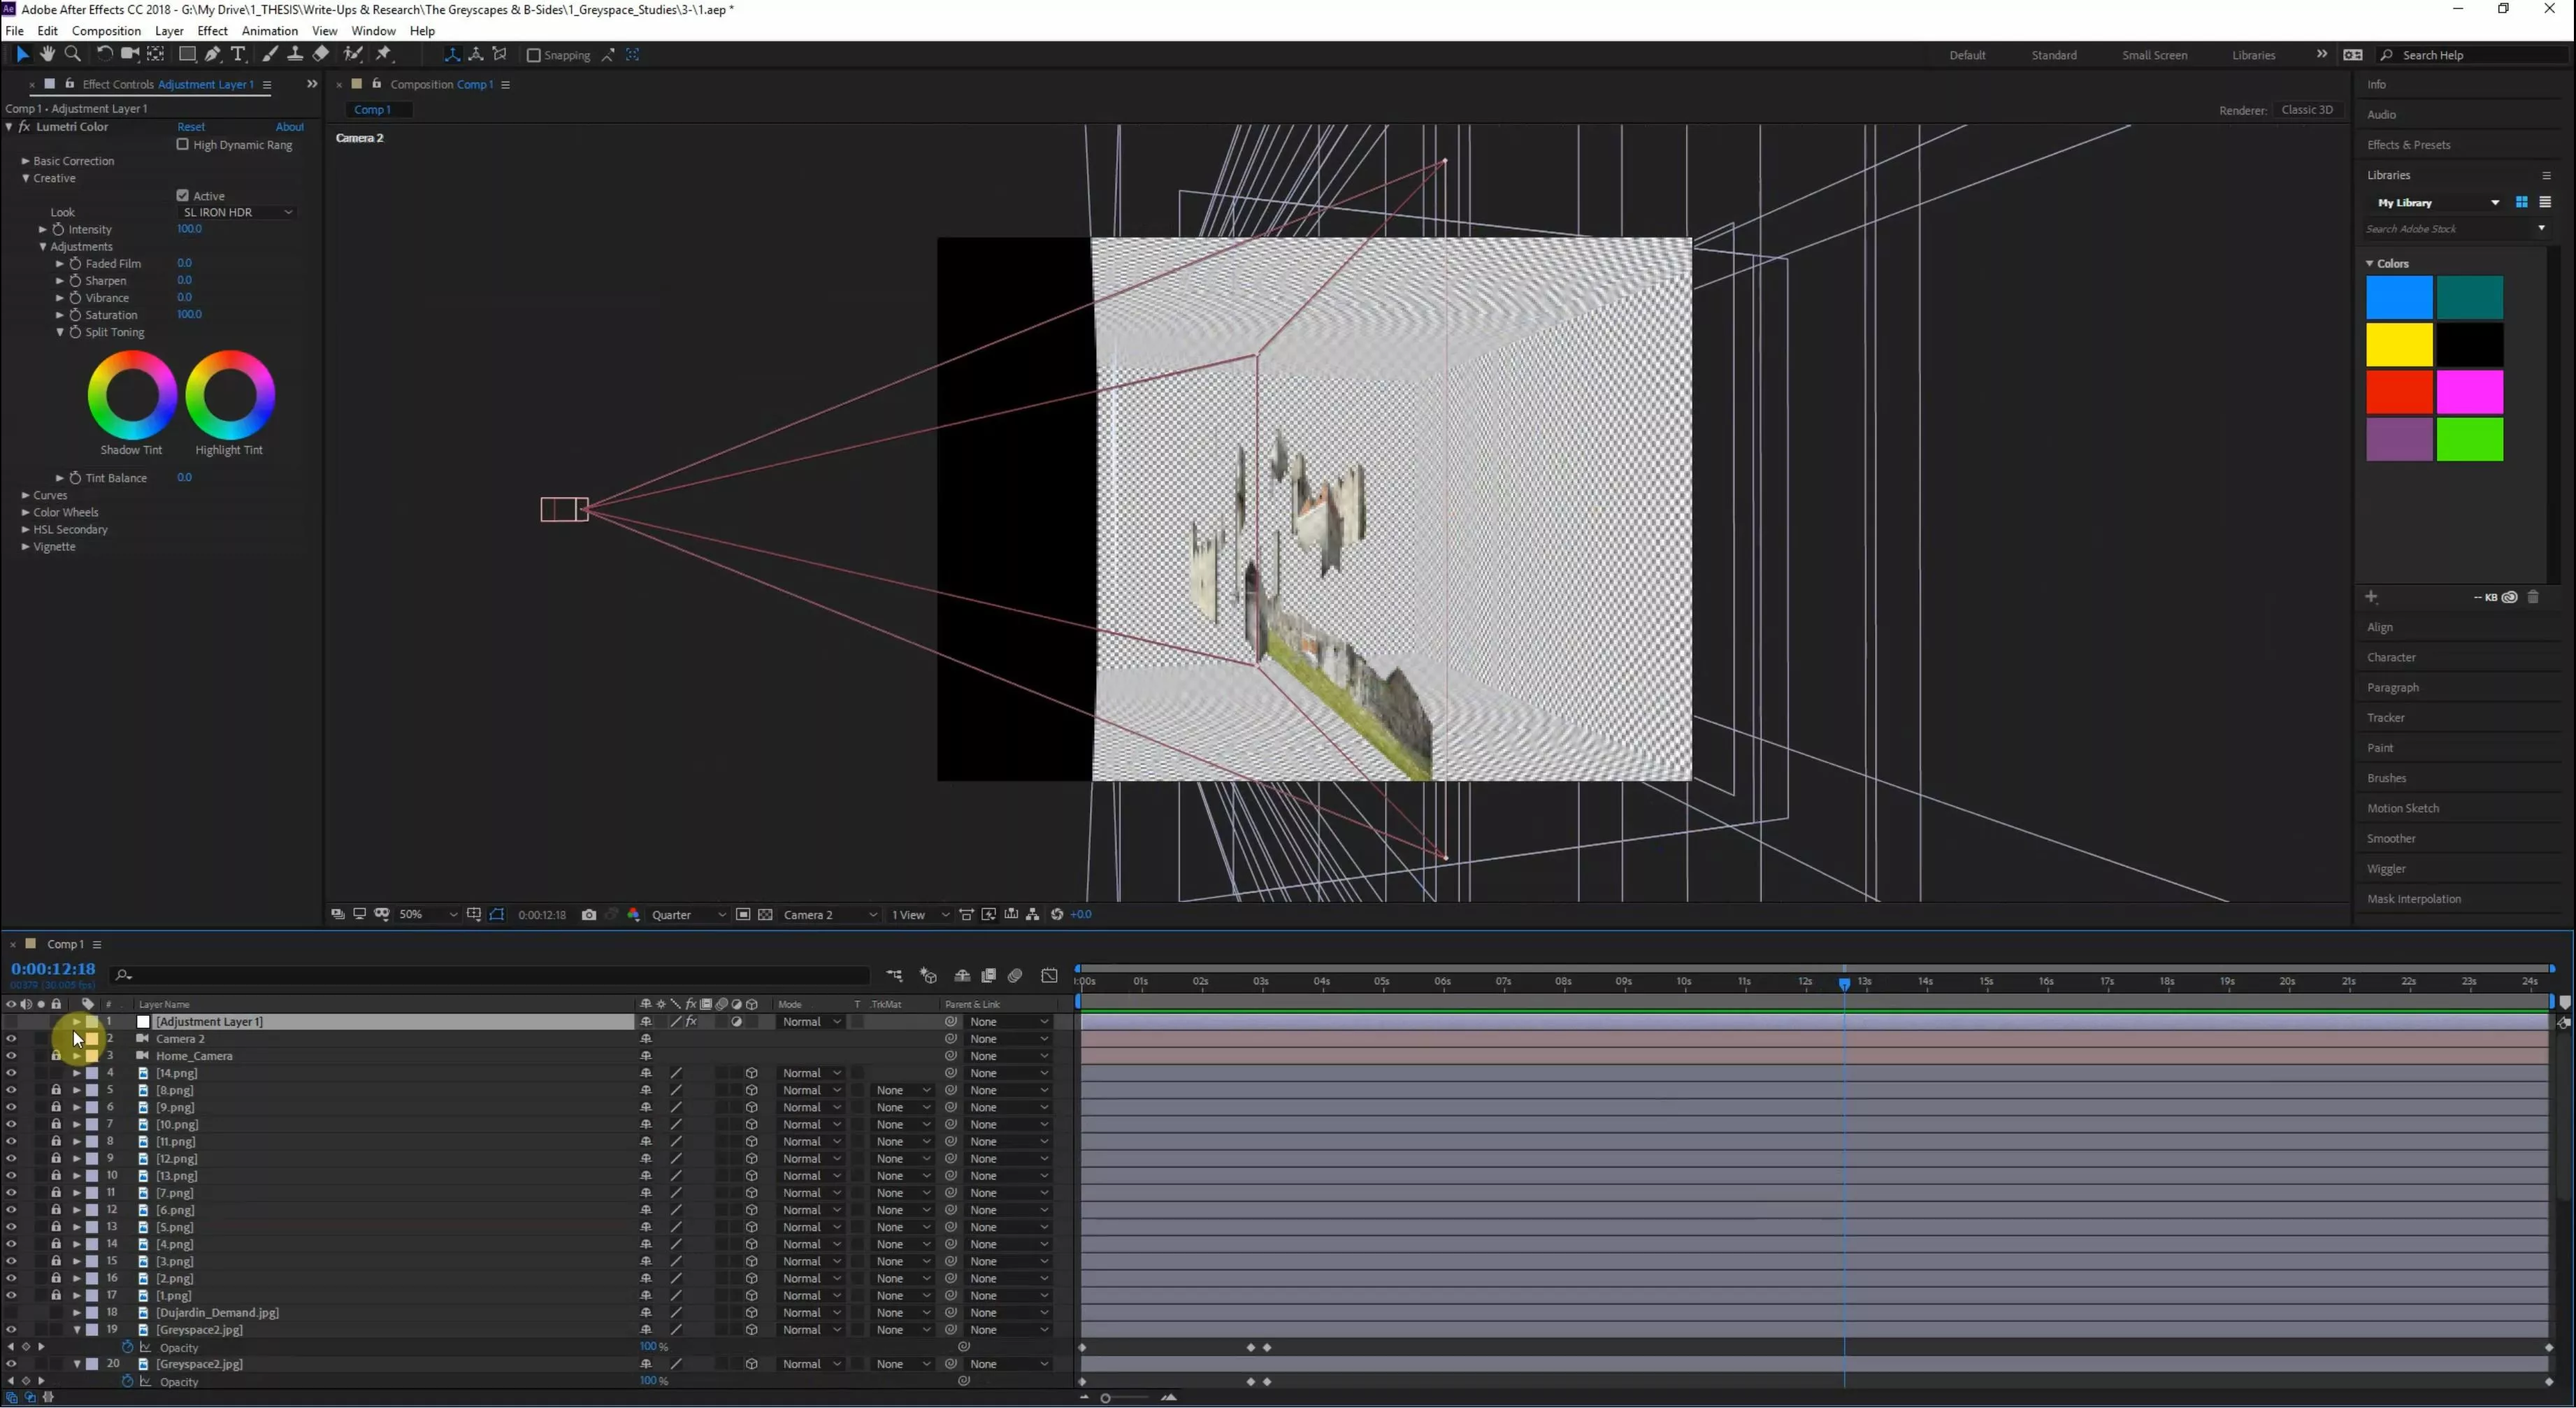Viewport: 2576px width, 1408px height.
Task: Switch to the Small Screen workspace
Action: 2154,55
